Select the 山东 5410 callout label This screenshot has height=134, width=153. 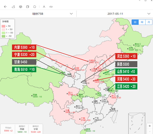coord(126,71)
